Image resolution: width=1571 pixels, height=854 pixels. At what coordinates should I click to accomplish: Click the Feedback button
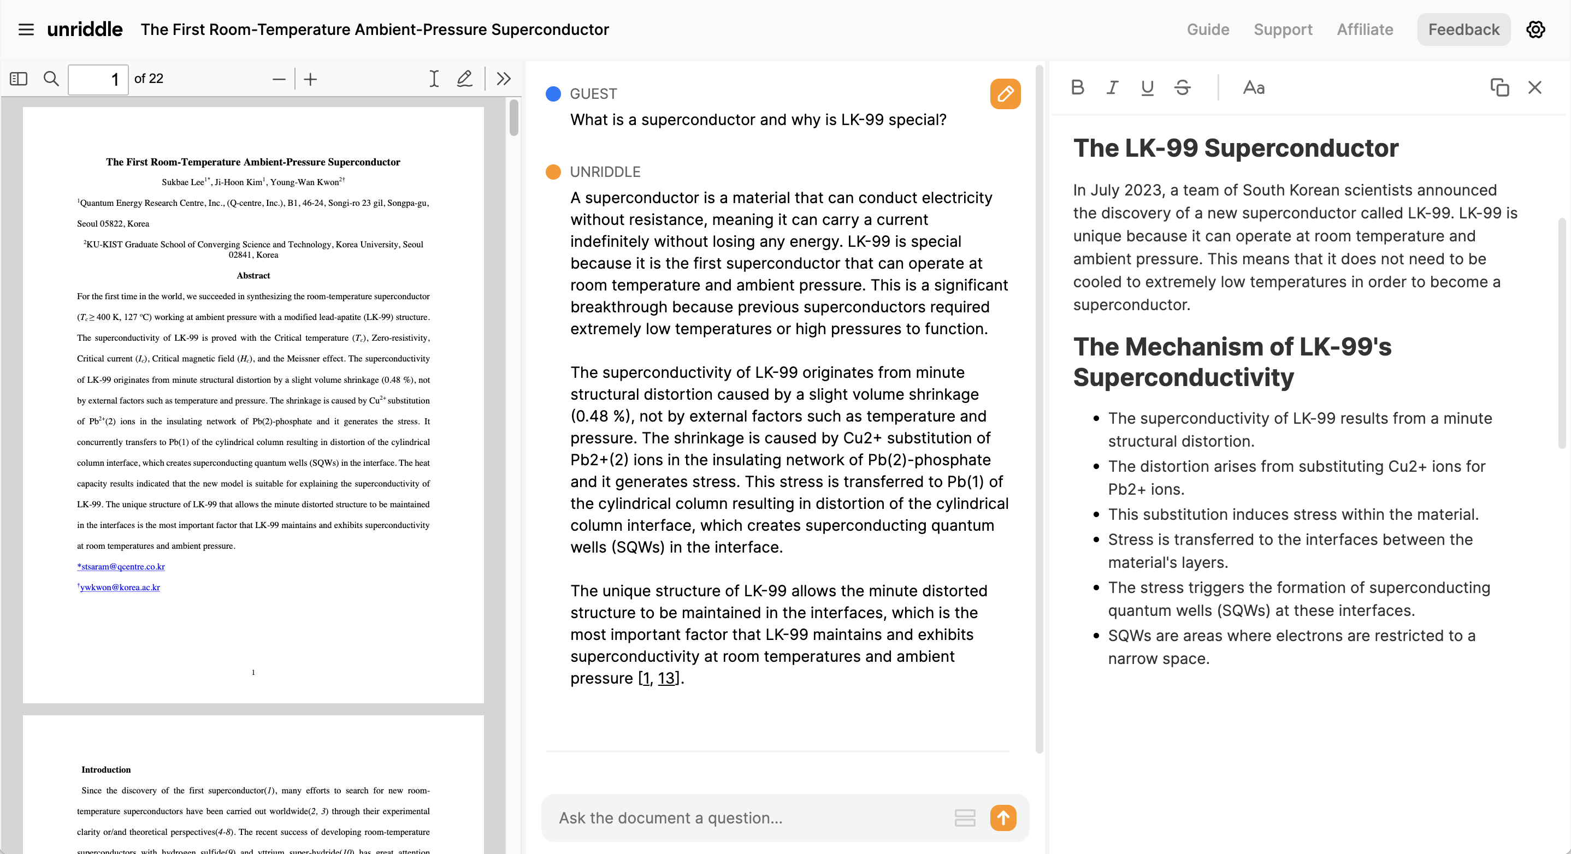pos(1463,29)
